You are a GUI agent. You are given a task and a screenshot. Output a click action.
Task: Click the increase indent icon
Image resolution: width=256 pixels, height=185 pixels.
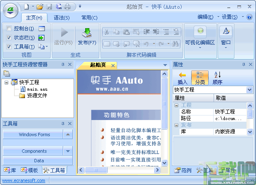(146, 32)
